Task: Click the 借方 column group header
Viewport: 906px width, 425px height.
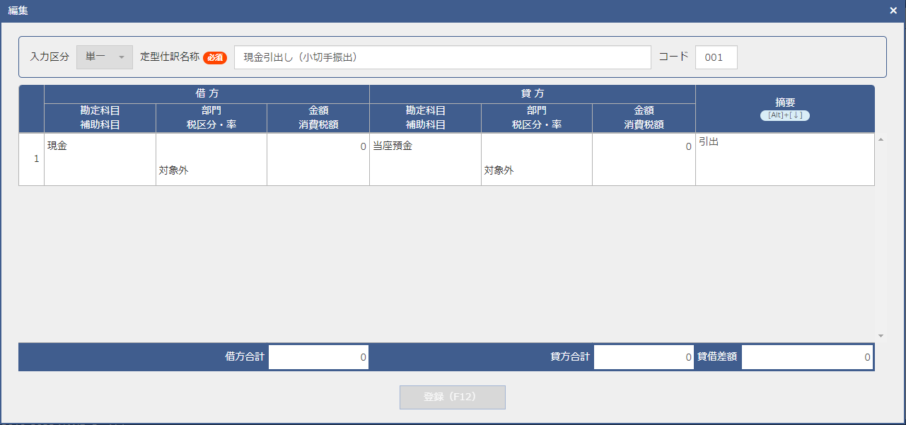Action: (207, 94)
